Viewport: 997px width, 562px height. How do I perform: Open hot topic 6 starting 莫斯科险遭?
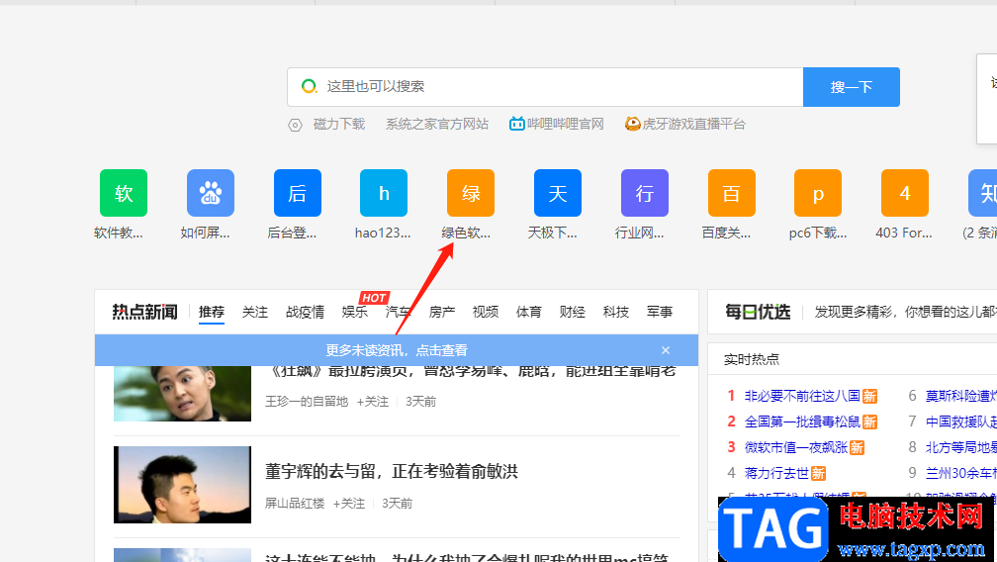pos(960,396)
